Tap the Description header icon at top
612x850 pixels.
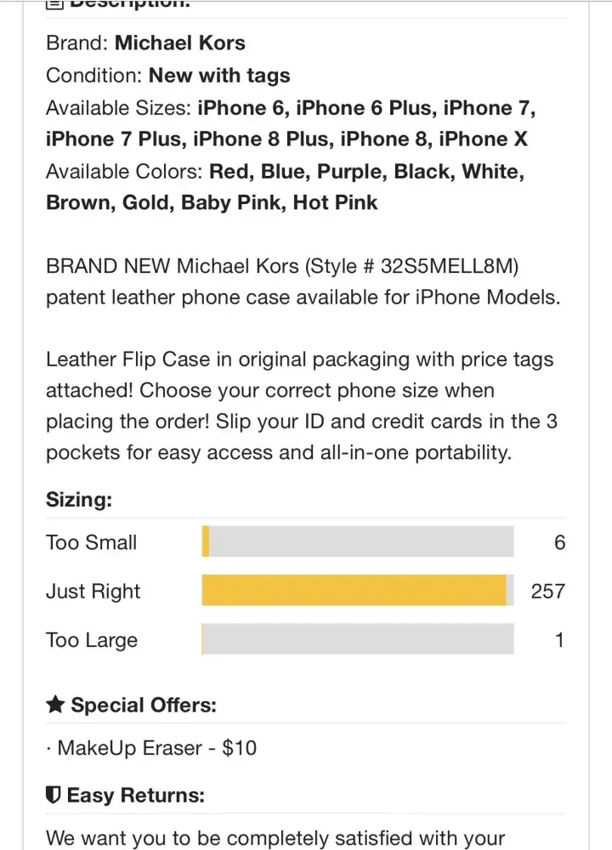coord(54,4)
